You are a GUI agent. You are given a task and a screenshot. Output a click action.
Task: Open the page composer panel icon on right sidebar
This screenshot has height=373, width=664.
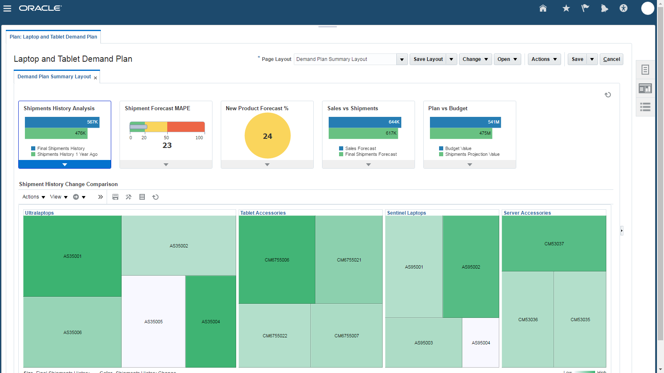coord(645,88)
